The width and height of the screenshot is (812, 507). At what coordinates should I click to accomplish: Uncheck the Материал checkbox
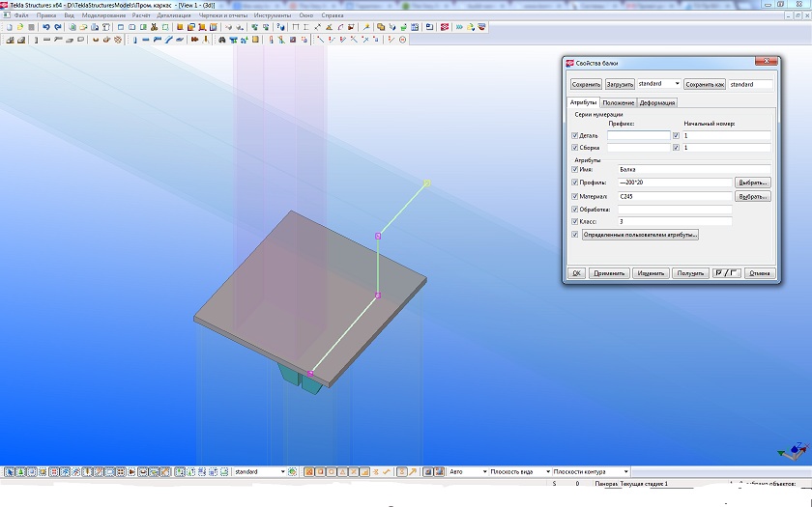(x=575, y=196)
